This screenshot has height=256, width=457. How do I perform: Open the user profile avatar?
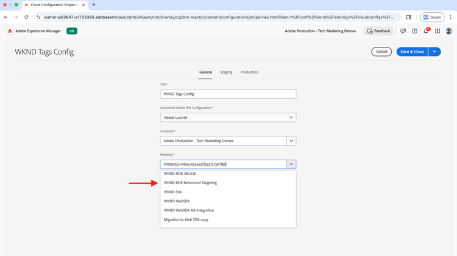pyautogui.click(x=449, y=31)
